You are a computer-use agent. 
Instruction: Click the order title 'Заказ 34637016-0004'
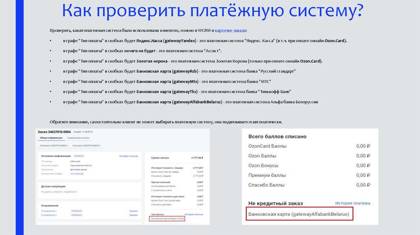pyautogui.click(x=54, y=132)
